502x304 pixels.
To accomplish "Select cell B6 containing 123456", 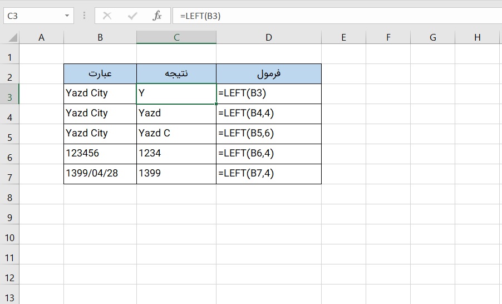I will coord(100,154).
